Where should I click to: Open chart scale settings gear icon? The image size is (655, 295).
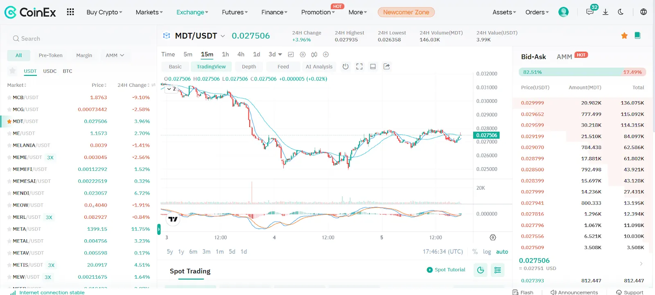click(x=493, y=238)
